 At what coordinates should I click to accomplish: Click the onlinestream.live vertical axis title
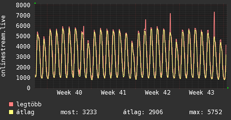(3, 46)
